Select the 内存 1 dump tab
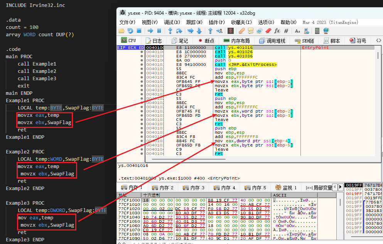 coord(132,187)
